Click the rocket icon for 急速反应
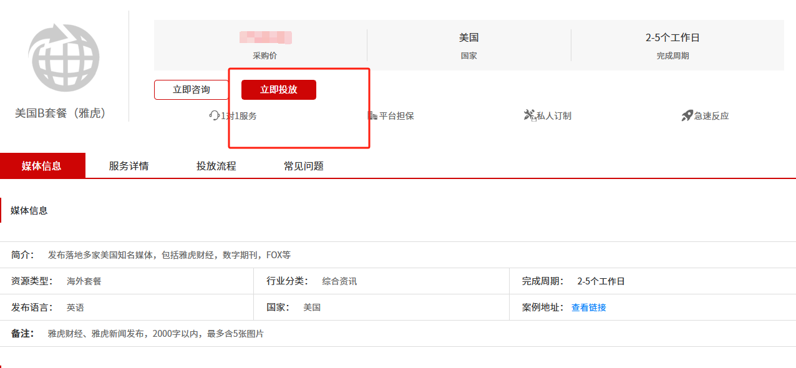 (687, 115)
